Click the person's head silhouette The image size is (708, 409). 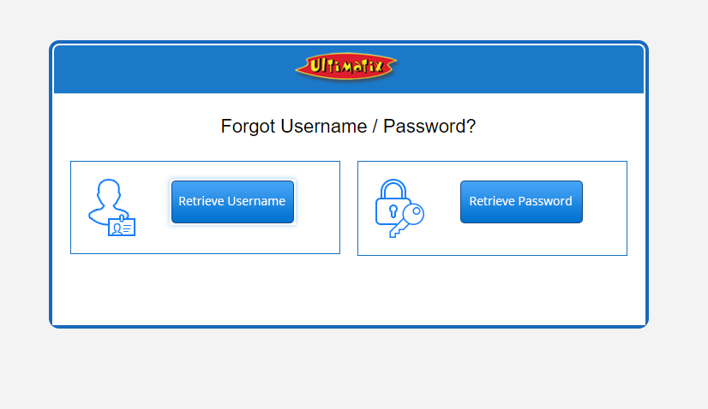coord(109,193)
